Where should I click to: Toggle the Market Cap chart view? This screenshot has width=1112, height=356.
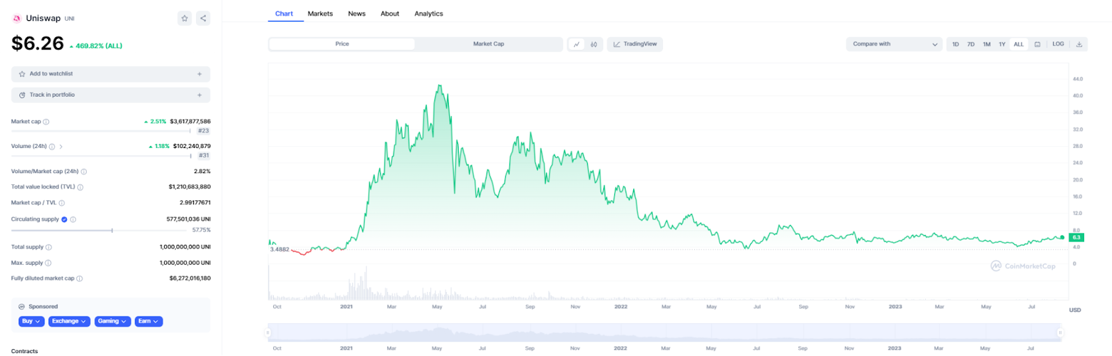coord(489,44)
